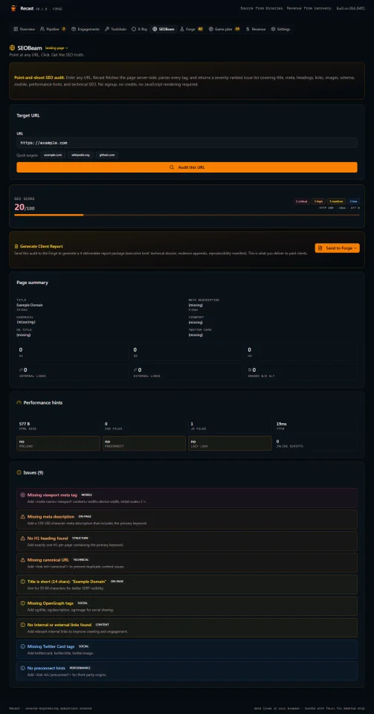Click the Send to Forge button

[337, 248]
